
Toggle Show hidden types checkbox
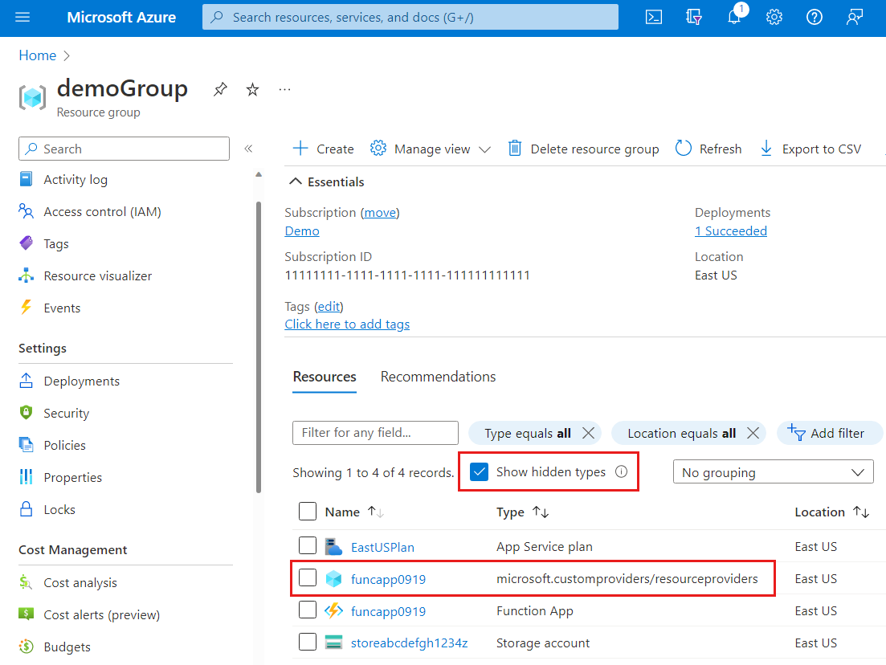[x=479, y=471]
